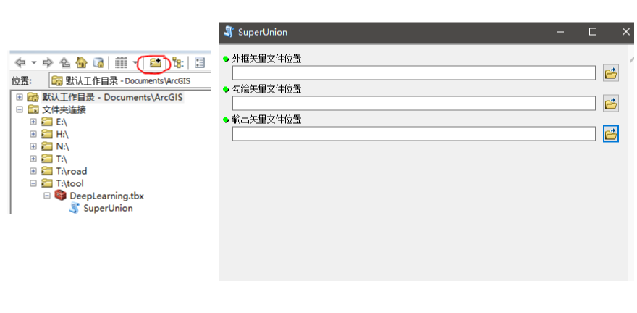Maximize the SuperUnion dialog window

[x=593, y=32]
